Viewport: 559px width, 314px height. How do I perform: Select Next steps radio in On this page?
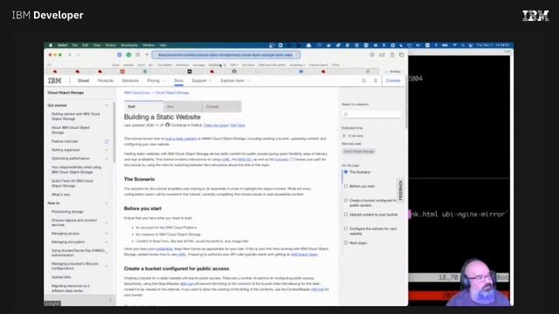click(346, 242)
